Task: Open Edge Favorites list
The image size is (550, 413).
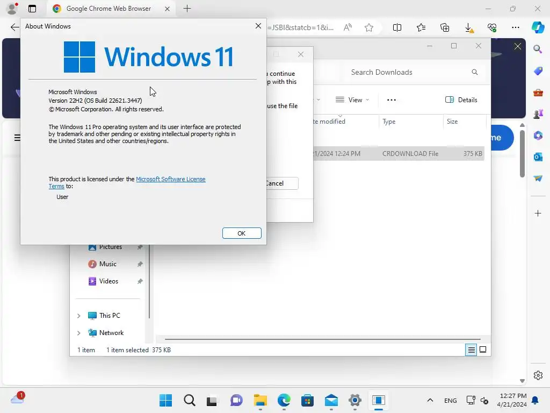Action: (421, 27)
